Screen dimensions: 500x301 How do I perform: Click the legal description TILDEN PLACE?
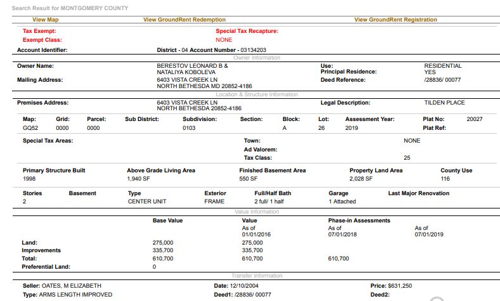point(444,103)
